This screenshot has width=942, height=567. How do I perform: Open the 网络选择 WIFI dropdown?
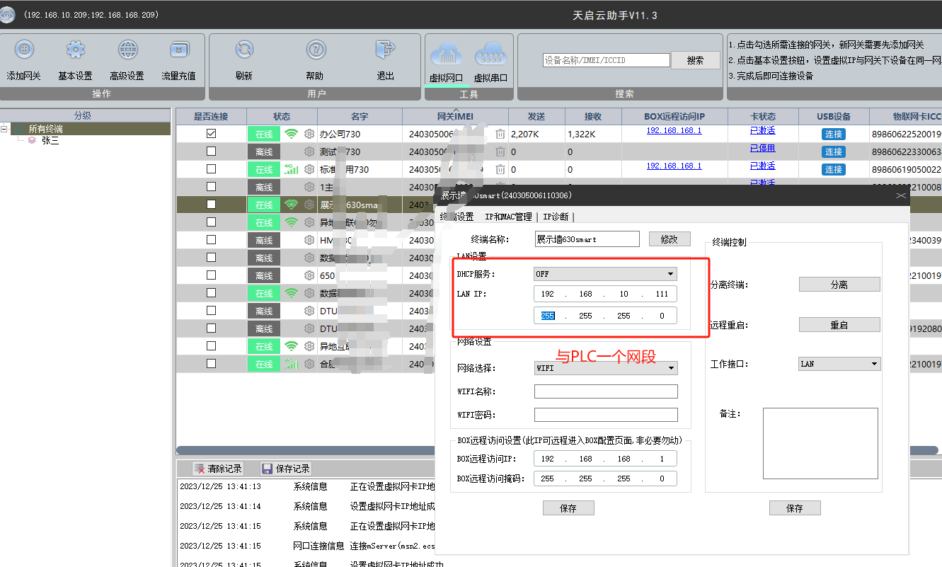pos(605,368)
